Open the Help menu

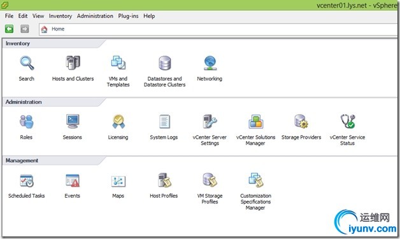click(149, 16)
